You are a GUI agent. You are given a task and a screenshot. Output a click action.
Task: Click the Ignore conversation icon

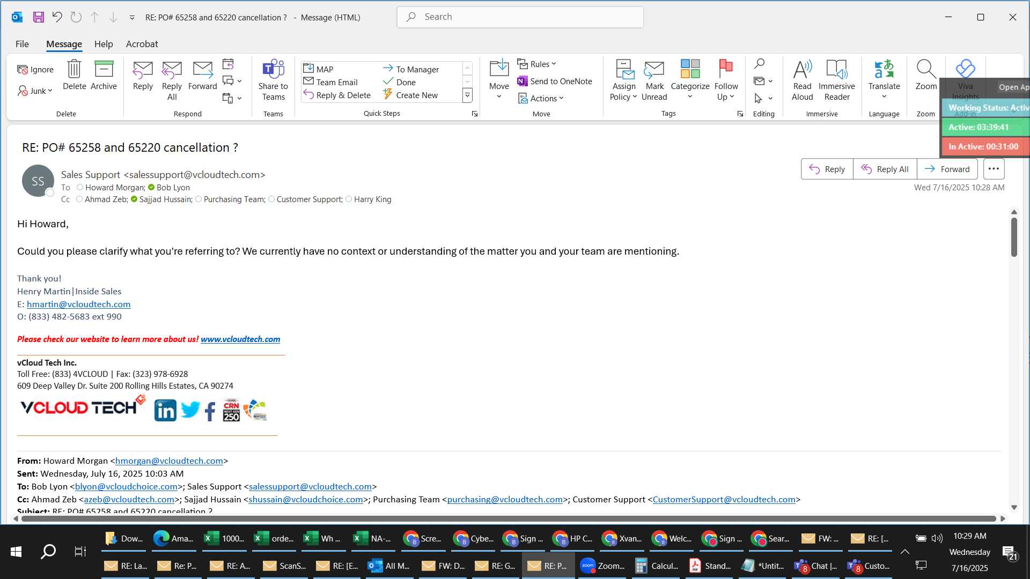(x=35, y=70)
